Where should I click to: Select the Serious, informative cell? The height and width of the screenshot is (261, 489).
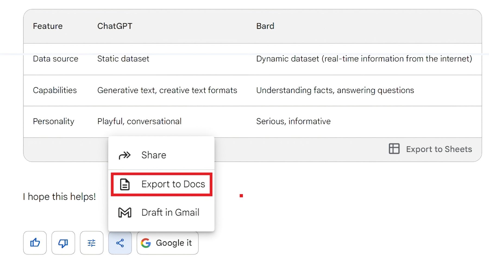[x=293, y=121]
